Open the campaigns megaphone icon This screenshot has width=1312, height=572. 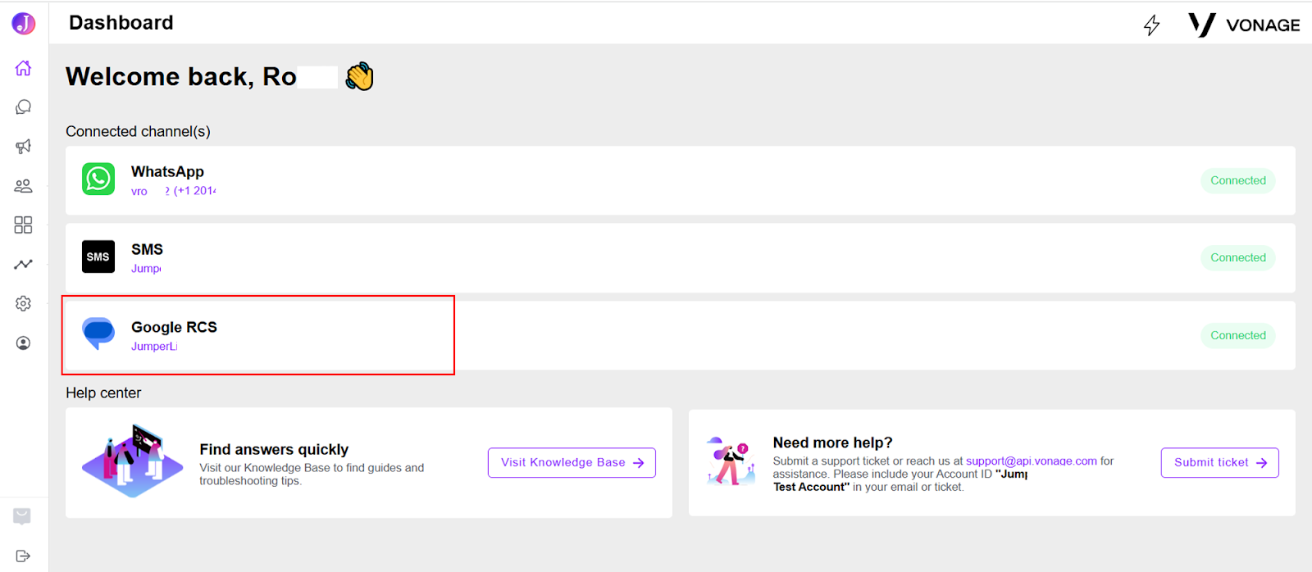point(23,147)
